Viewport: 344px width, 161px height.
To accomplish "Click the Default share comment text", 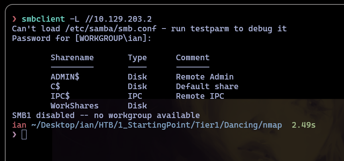I will [207, 87].
